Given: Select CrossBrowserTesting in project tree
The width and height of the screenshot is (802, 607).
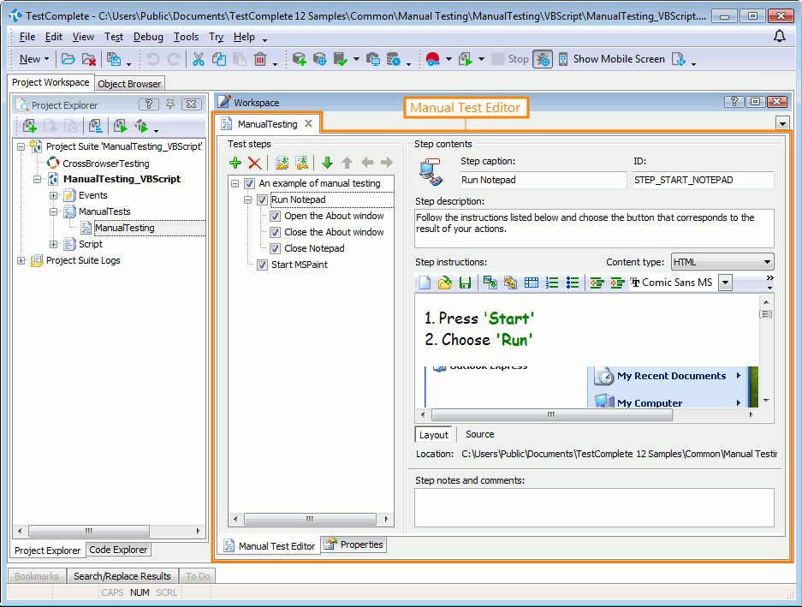Looking at the screenshot, I should tap(106, 164).
